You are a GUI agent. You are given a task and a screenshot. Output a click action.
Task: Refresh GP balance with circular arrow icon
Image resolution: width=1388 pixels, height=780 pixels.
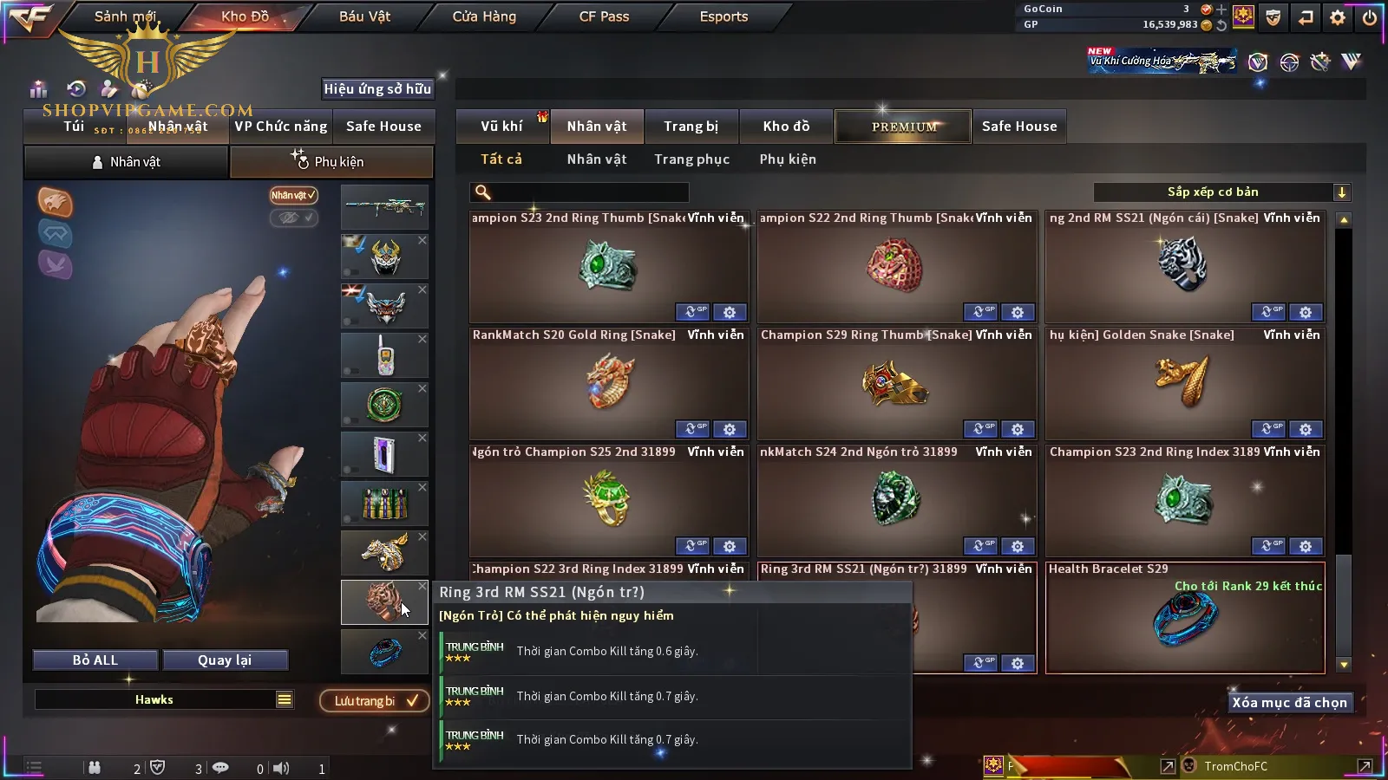click(1221, 25)
